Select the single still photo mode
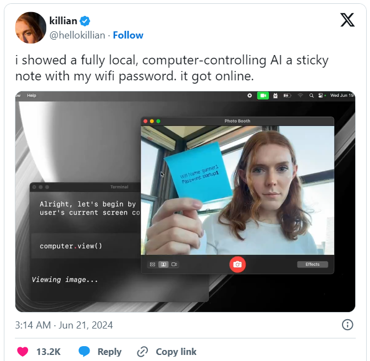This screenshot has width=370, height=361. point(163,264)
